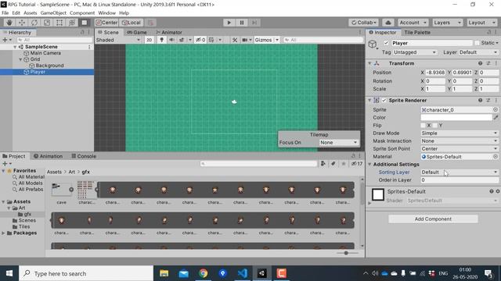Open the Tag Untagged dropdown
This screenshot has width=501, height=281.
[x=415, y=52]
